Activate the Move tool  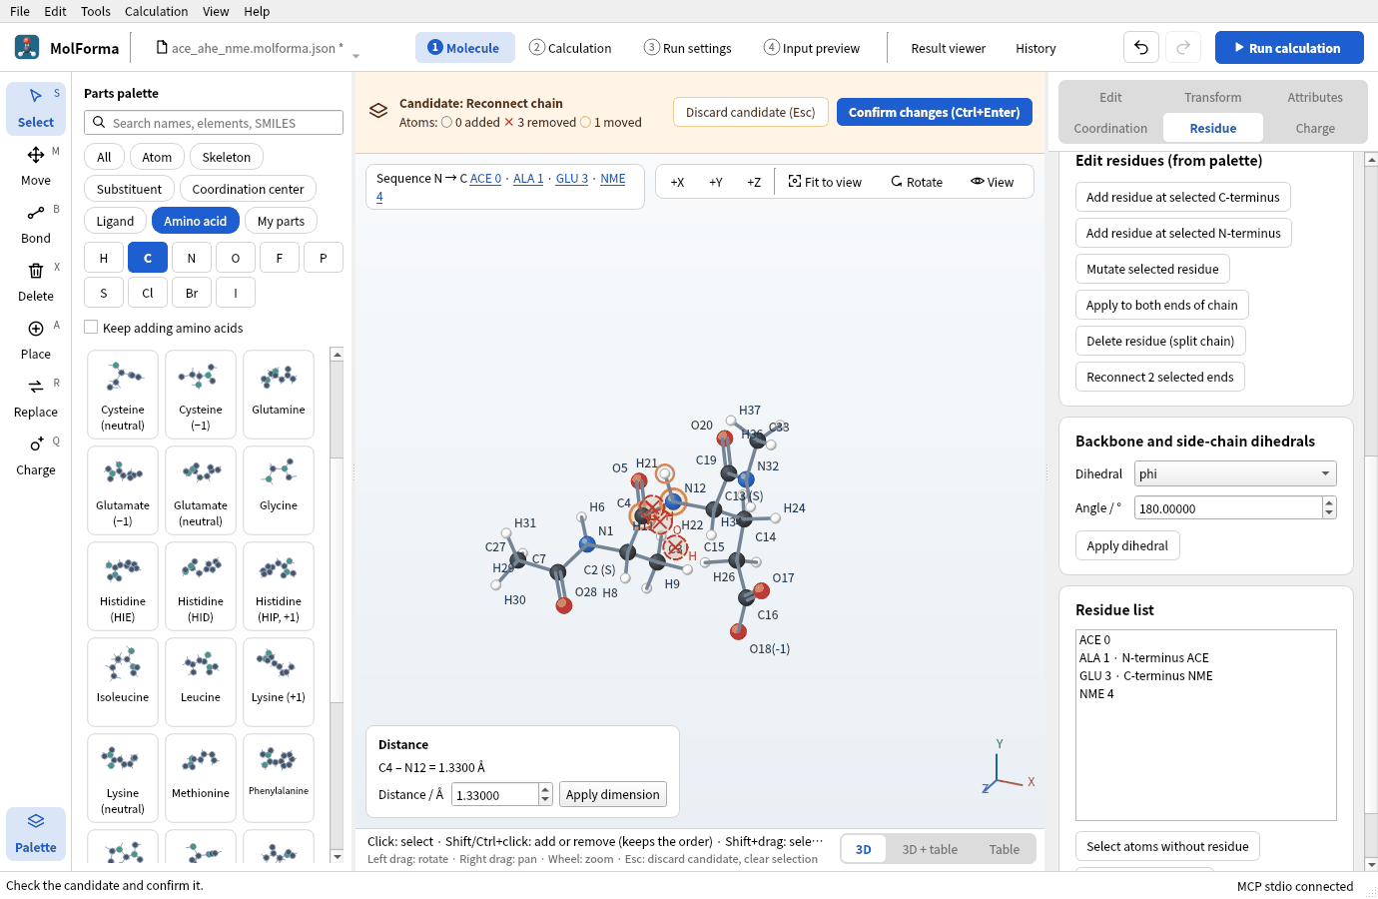(36, 166)
